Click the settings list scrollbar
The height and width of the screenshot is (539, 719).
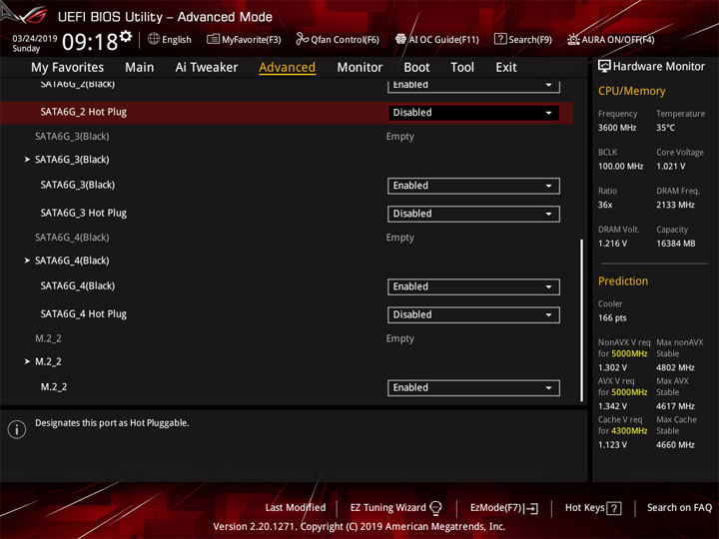582,320
